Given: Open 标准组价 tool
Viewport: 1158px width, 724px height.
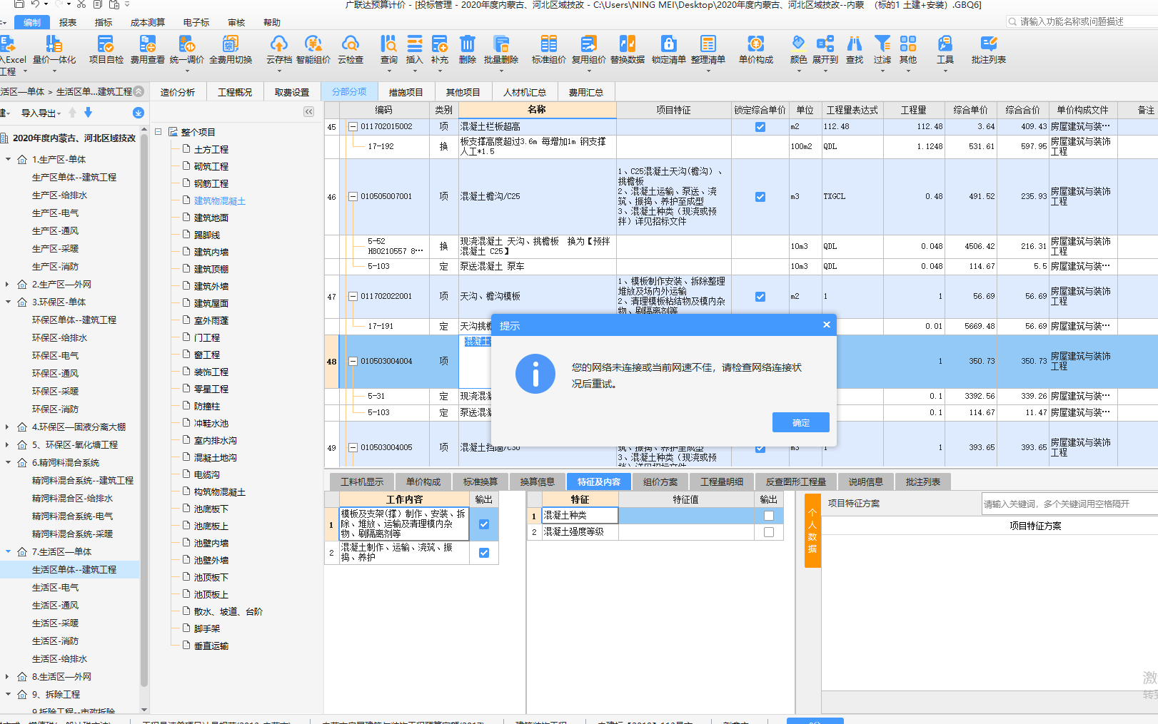Looking at the screenshot, I should click(548, 49).
